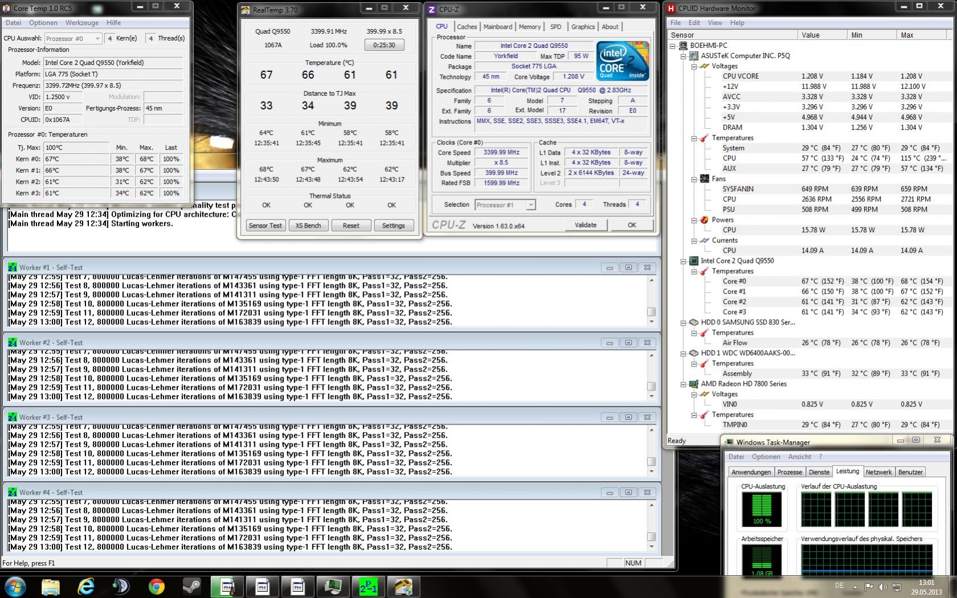Screen dimensions: 957x598
Task: Switch to Task Manager Prozesse tab
Action: coord(790,472)
